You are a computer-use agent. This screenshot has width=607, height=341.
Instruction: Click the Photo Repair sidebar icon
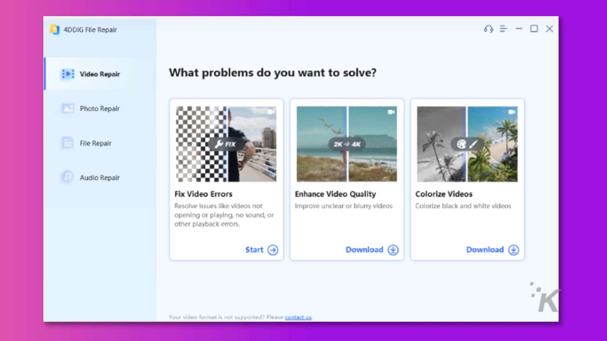tap(68, 108)
